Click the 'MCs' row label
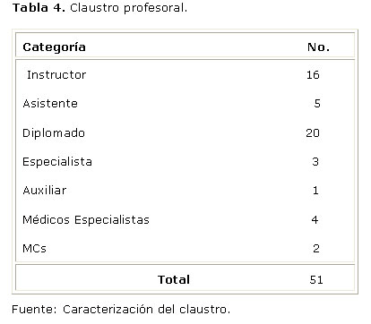 click(34, 249)
